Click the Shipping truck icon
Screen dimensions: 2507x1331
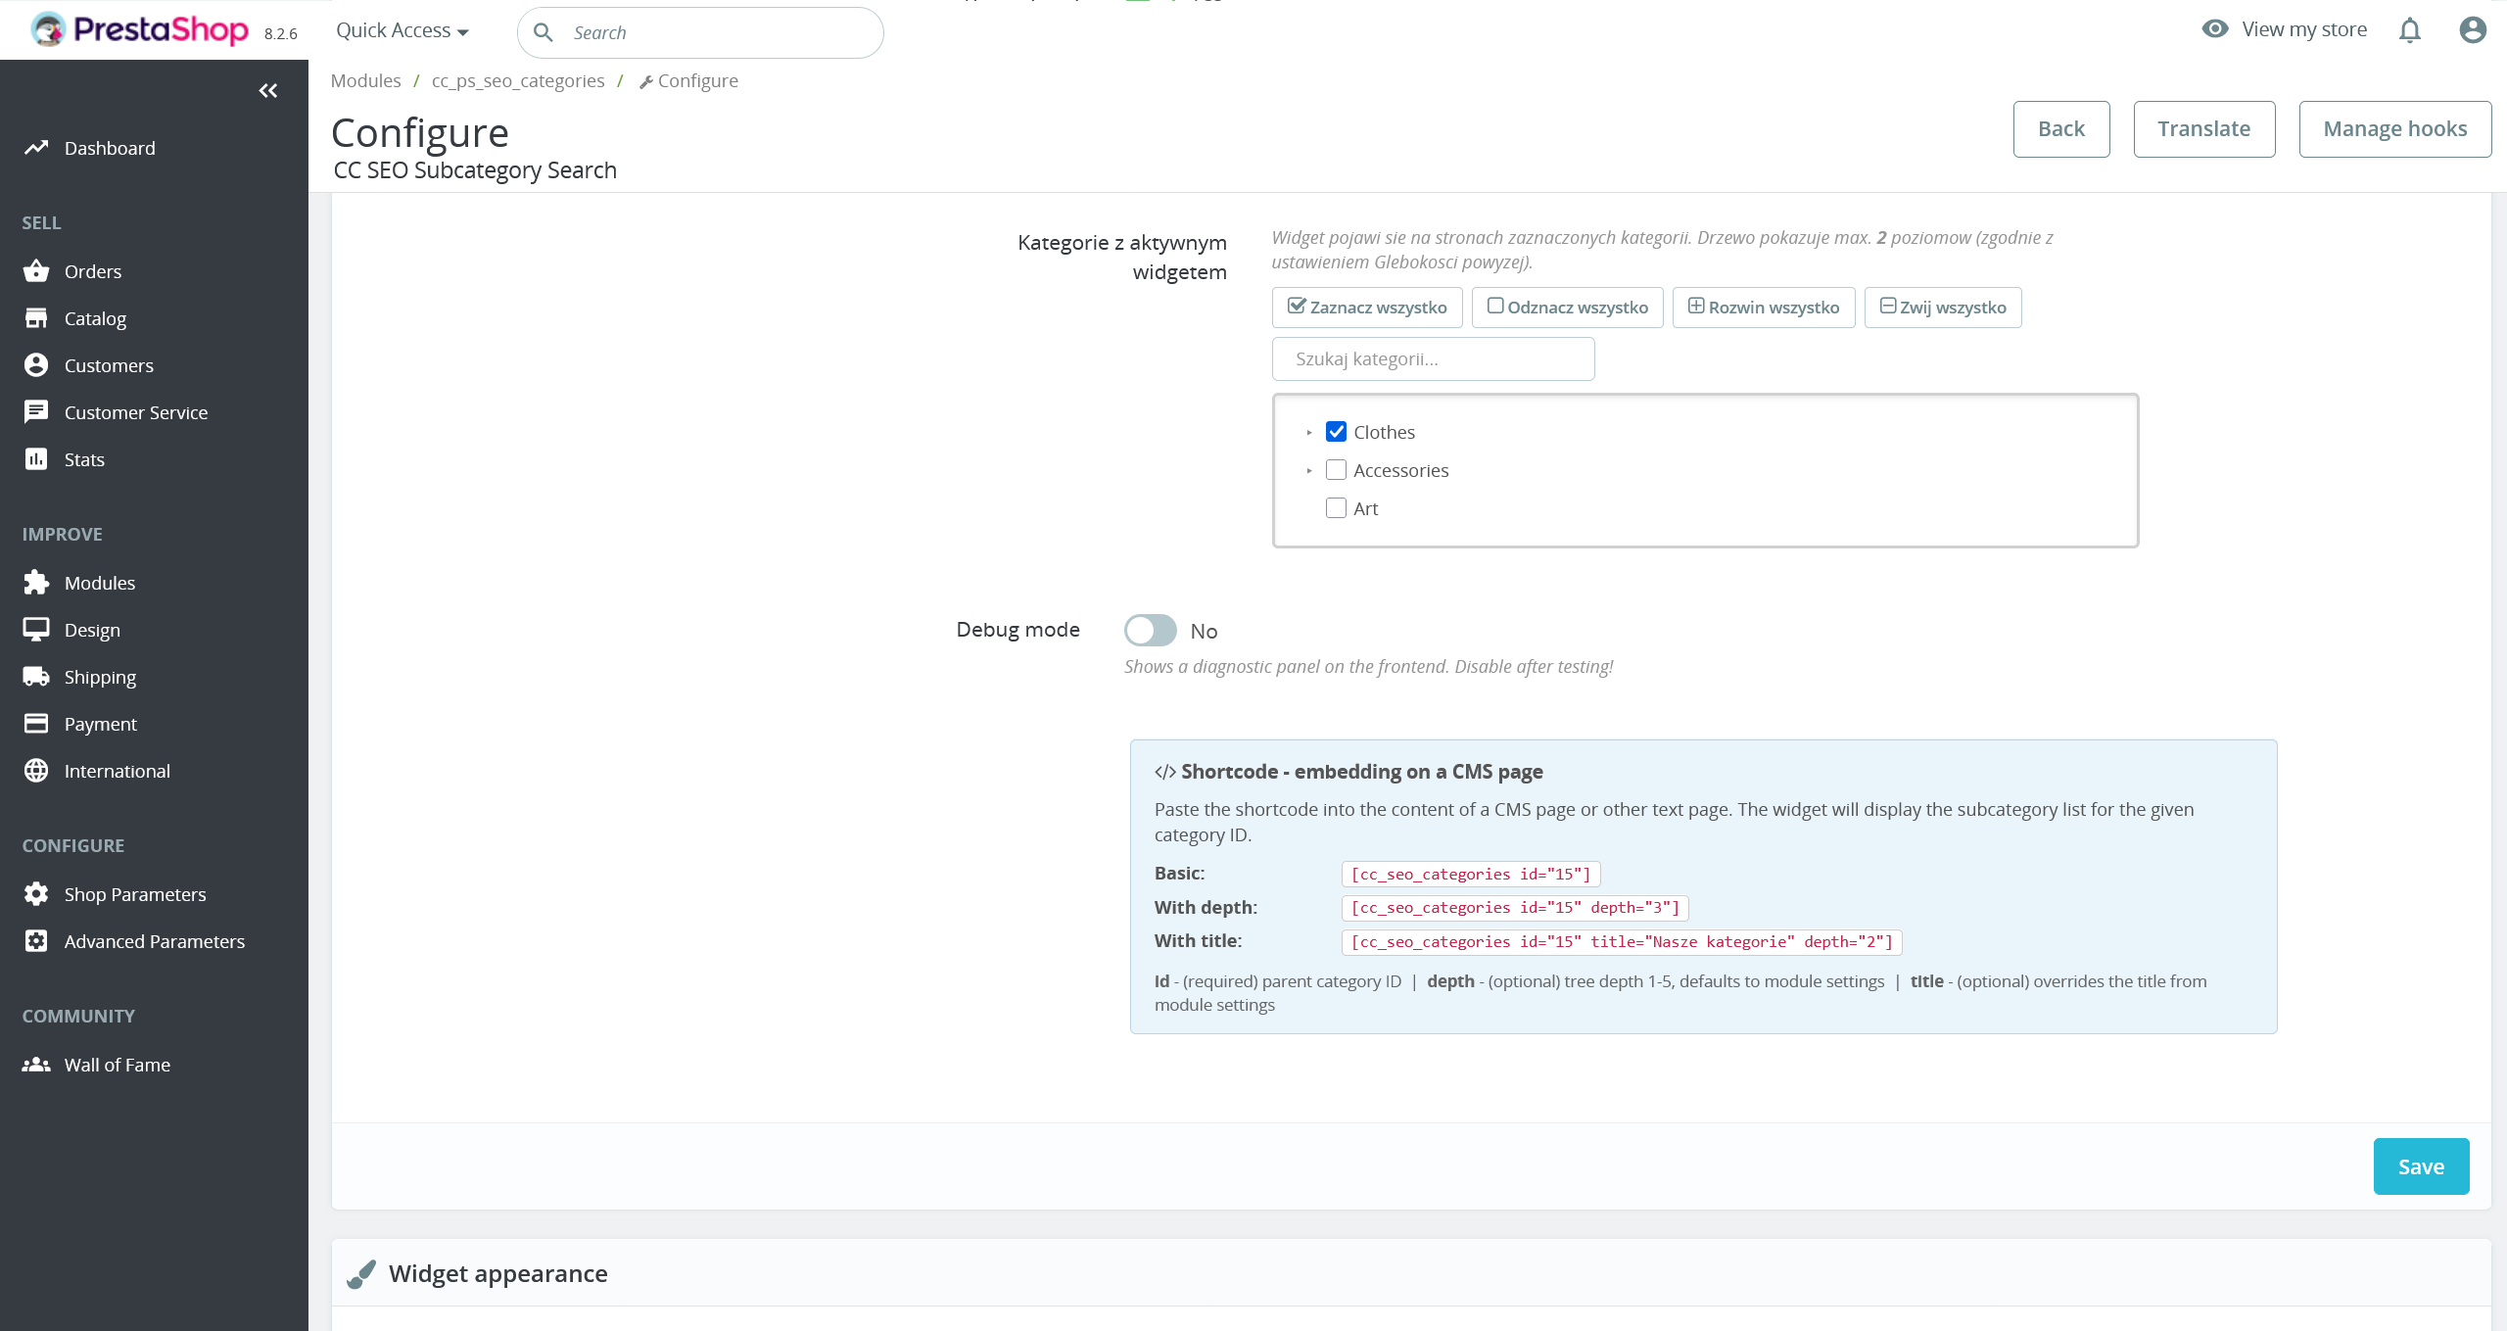36,677
